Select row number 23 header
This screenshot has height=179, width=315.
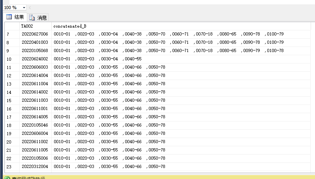pyautogui.click(x=12, y=166)
